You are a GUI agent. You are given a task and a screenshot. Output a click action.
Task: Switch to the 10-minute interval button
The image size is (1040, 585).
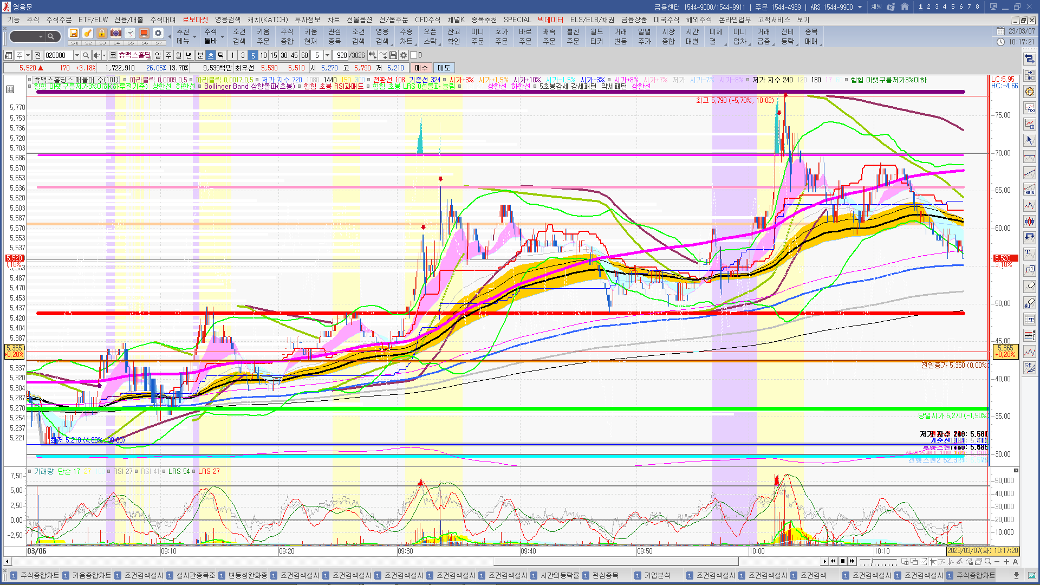point(263,55)
